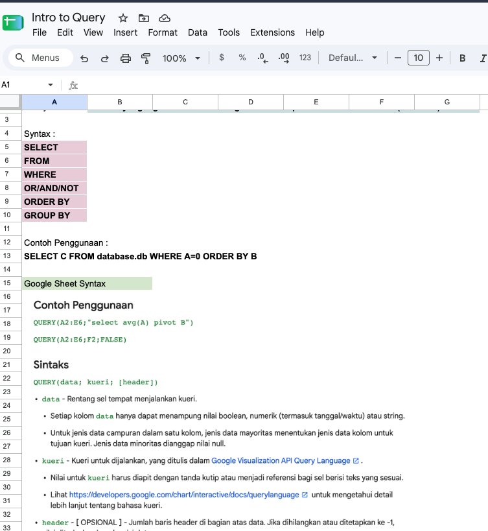The height and width of the screenshot is (531, 488).
Task: Select column A header
Action: [x=54, y=102]
